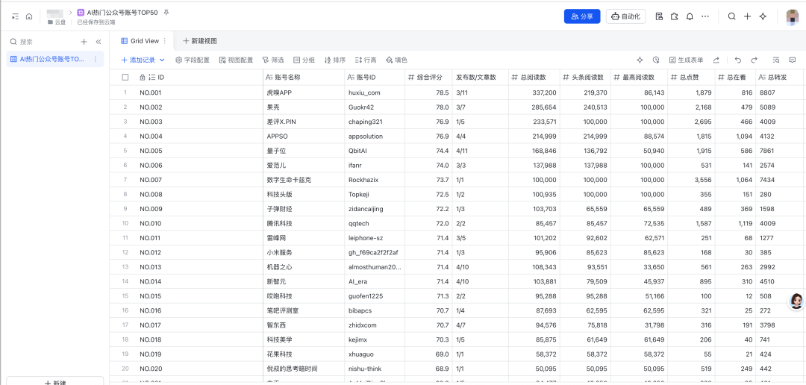Go to the home page icon
Viewport: 806px width, 385px height.
pos(29,16)
